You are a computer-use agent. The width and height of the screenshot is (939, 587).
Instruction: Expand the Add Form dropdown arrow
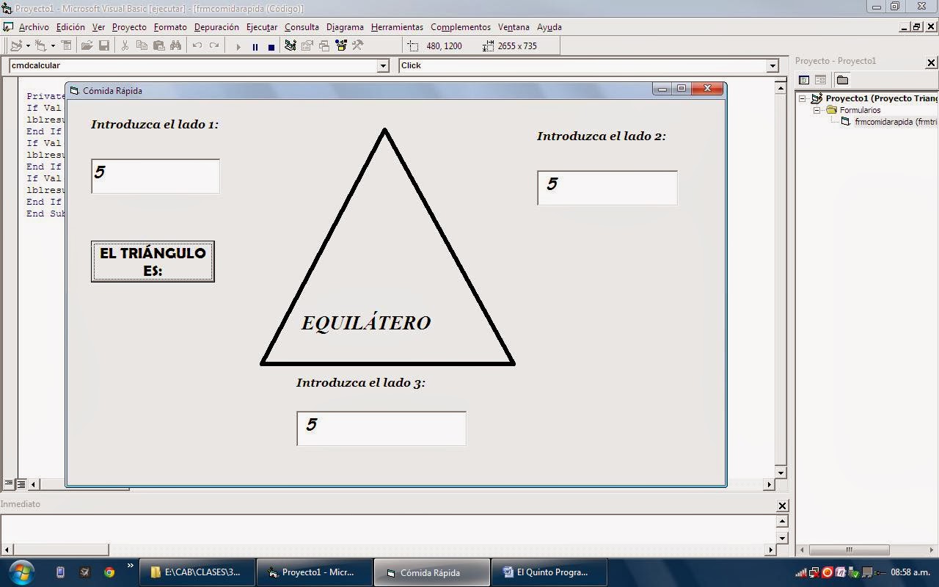click(x=53, y=45)
